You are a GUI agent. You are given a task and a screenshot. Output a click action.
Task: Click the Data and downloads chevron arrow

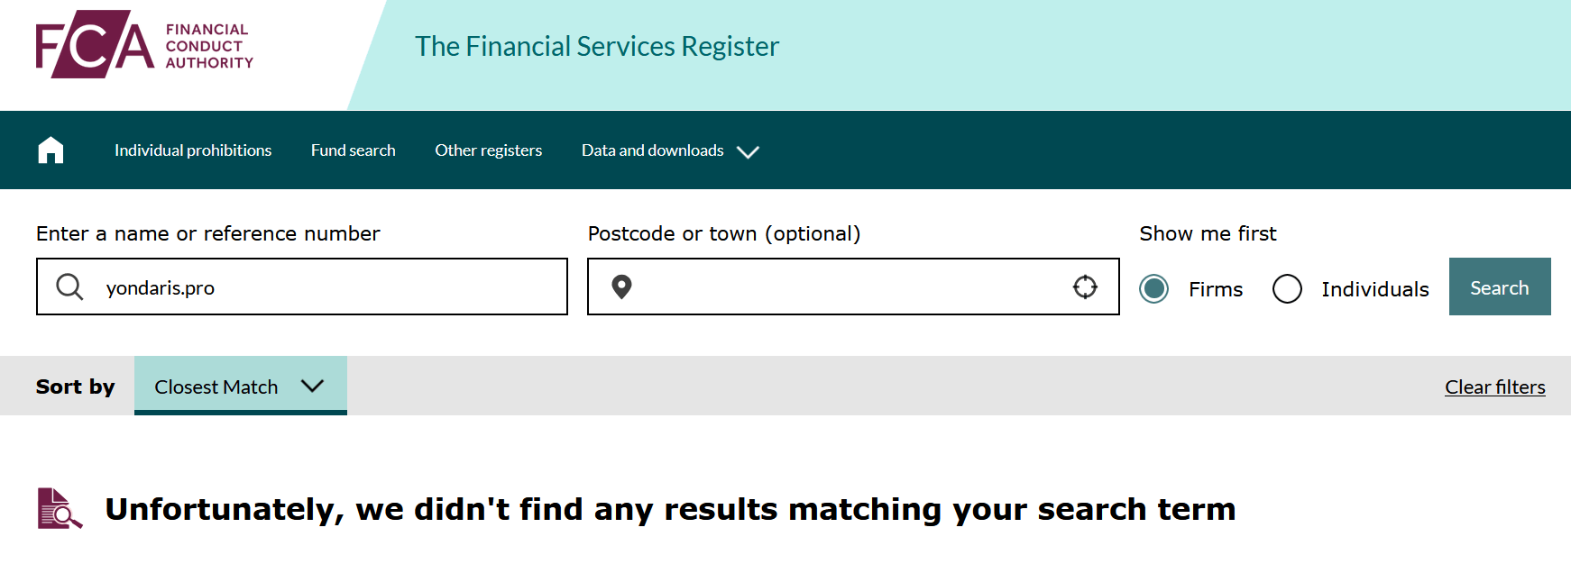click(748, 151)
